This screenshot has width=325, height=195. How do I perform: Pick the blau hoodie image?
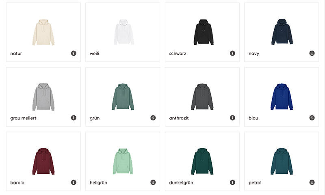[x=282, y=97]
